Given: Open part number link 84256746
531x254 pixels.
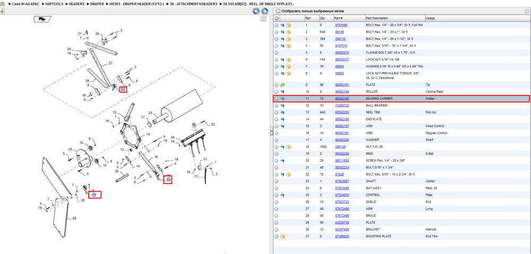Looking at the screenshot, I should coord(342,223).
